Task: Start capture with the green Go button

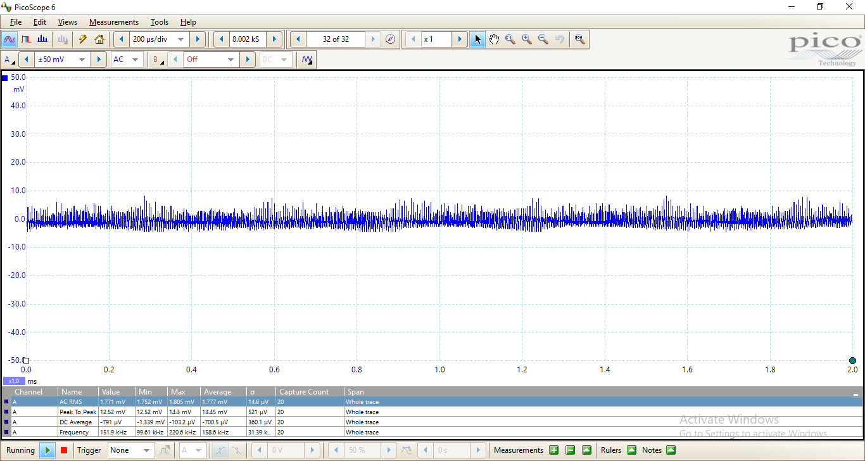Action: click(x=47, y=450)
